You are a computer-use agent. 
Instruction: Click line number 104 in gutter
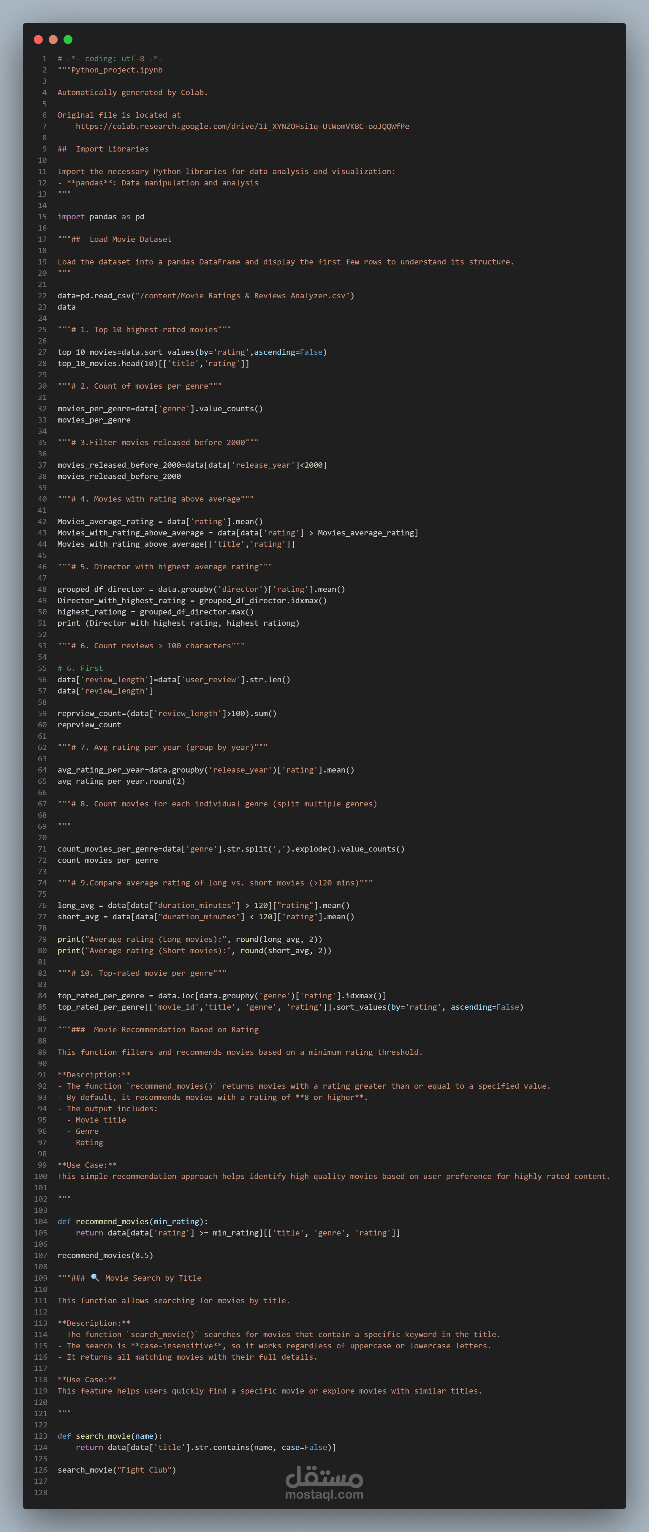click(40, 1221)
